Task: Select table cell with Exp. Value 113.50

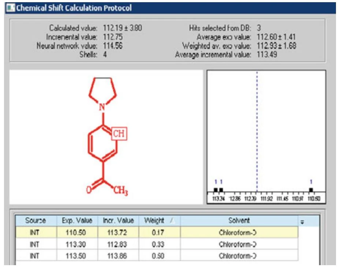Action: 77,256
